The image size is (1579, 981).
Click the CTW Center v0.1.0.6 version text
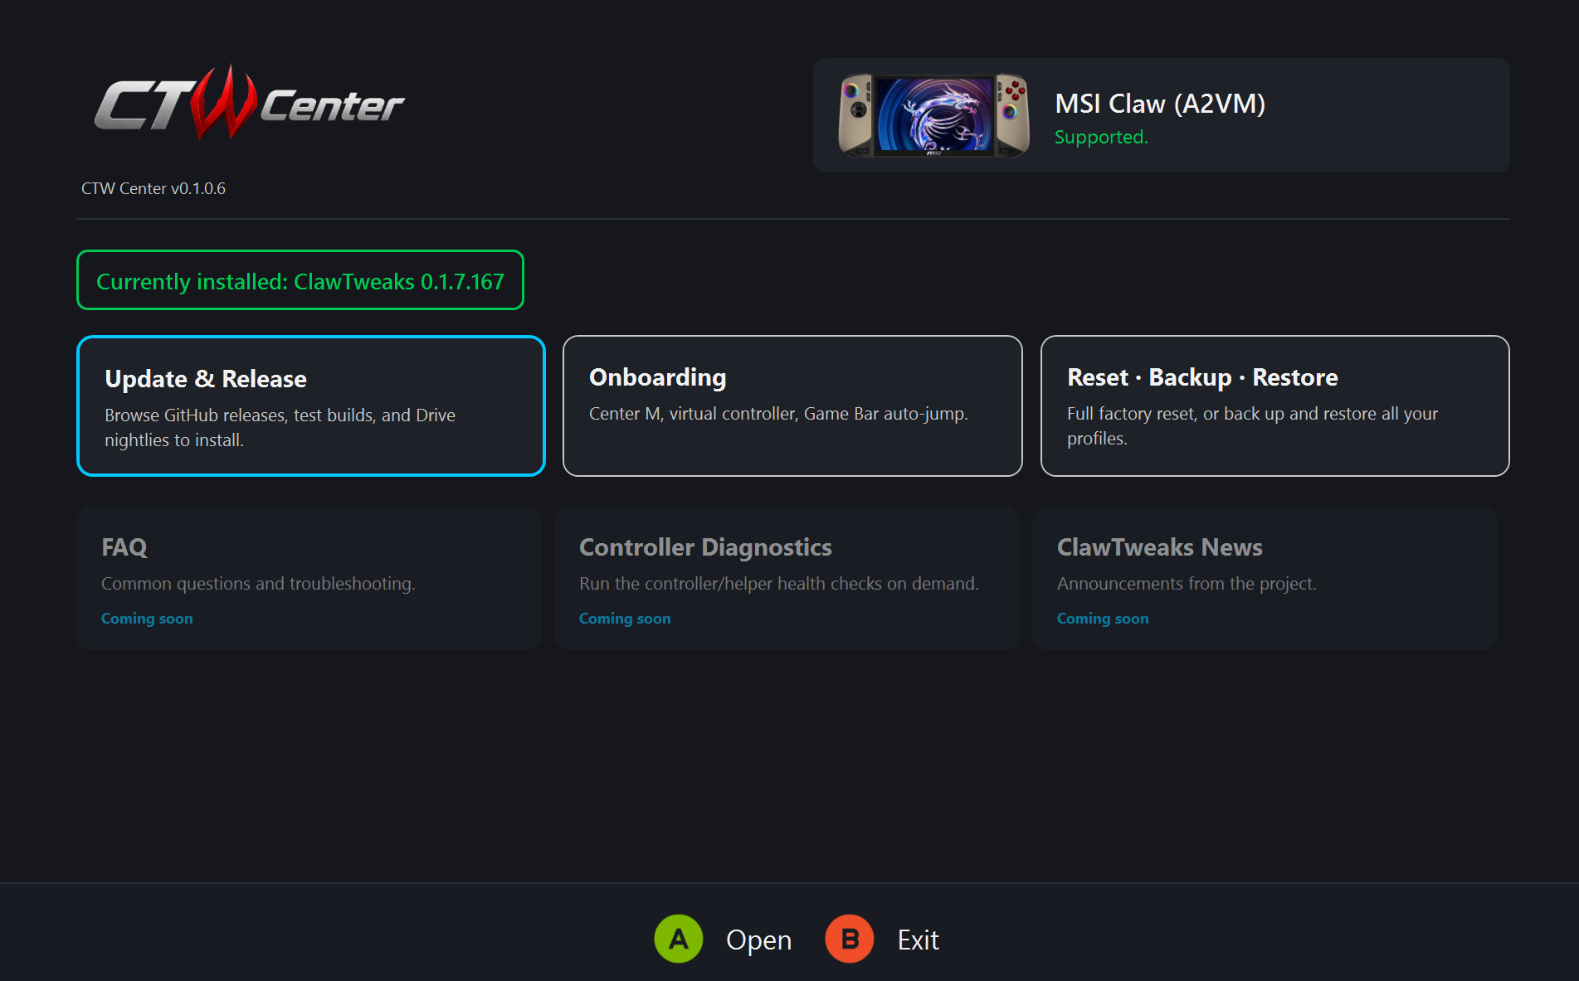(154, 188)
